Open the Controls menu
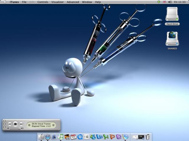 tap(43, 2)
